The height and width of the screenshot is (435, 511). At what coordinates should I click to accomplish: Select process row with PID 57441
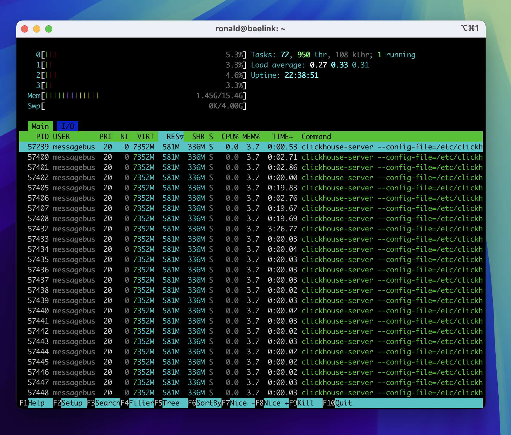[251, 321]
